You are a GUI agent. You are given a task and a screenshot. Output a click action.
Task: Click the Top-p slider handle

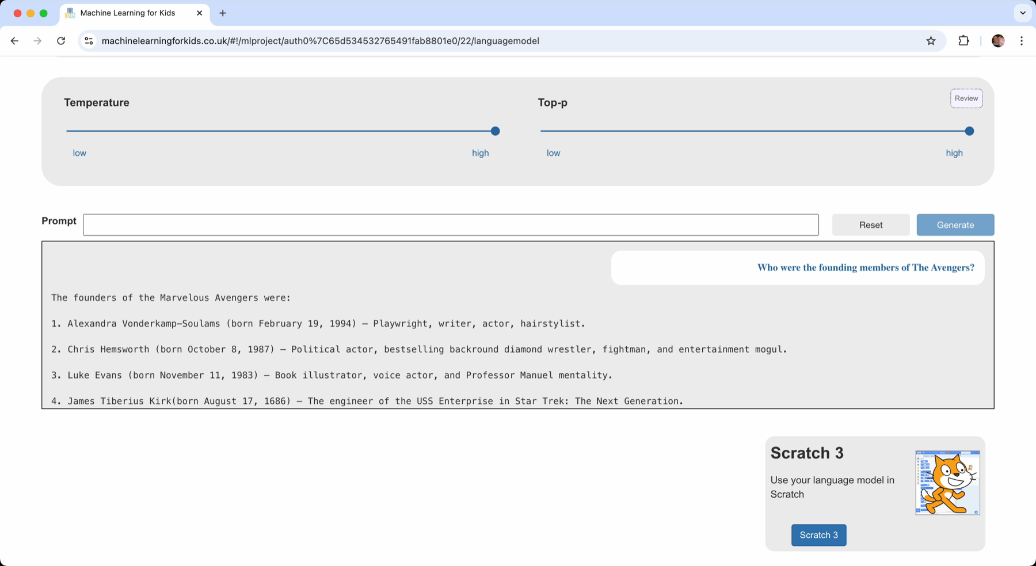tap(969, 131)
